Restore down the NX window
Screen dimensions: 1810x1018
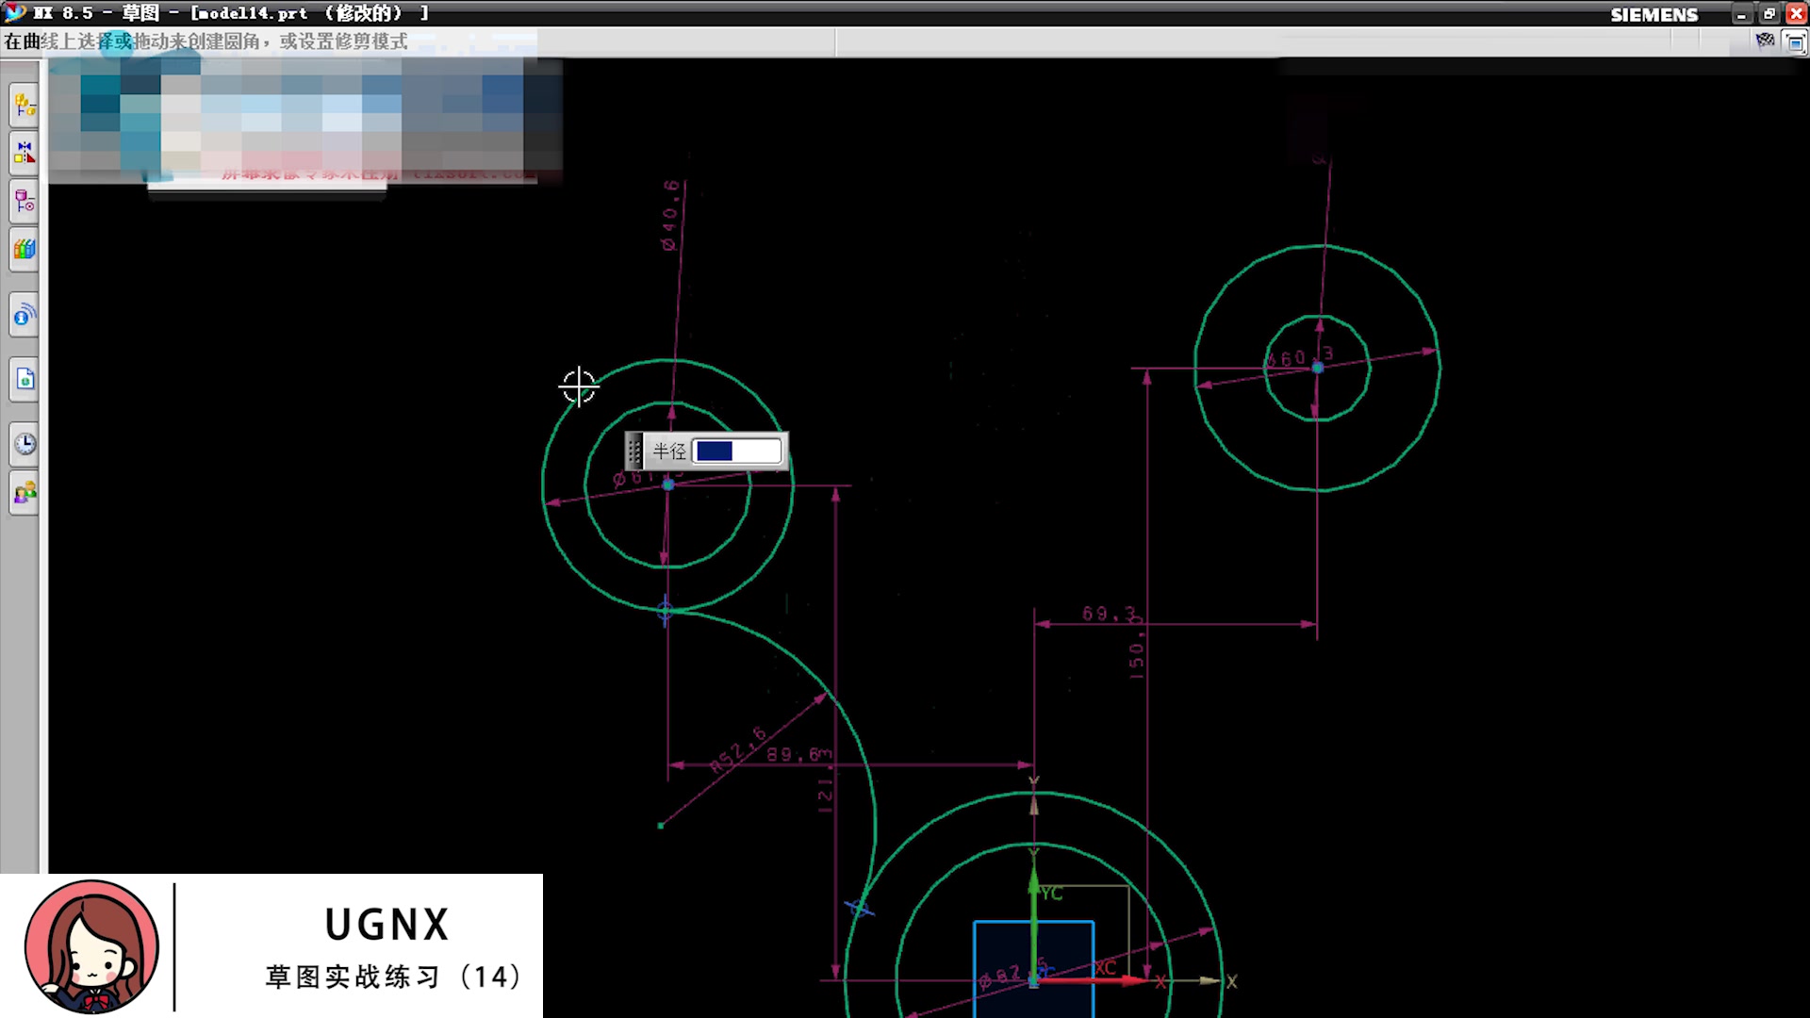[x=1769, y=13]
